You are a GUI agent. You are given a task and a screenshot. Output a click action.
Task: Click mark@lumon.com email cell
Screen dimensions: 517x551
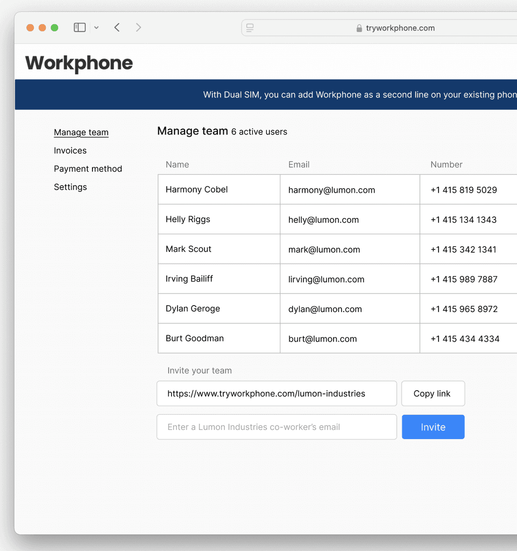tap(350, 250)
